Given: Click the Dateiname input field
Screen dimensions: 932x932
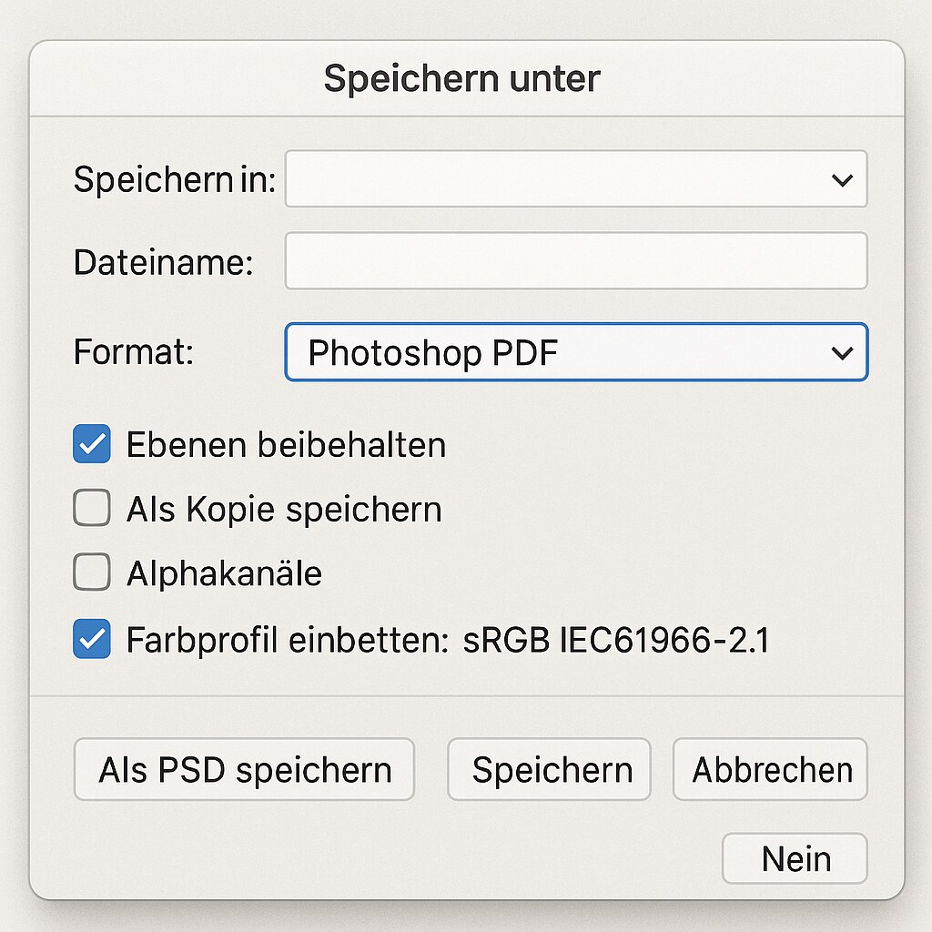Looking at the screenshot, I should tap(576, 261).
